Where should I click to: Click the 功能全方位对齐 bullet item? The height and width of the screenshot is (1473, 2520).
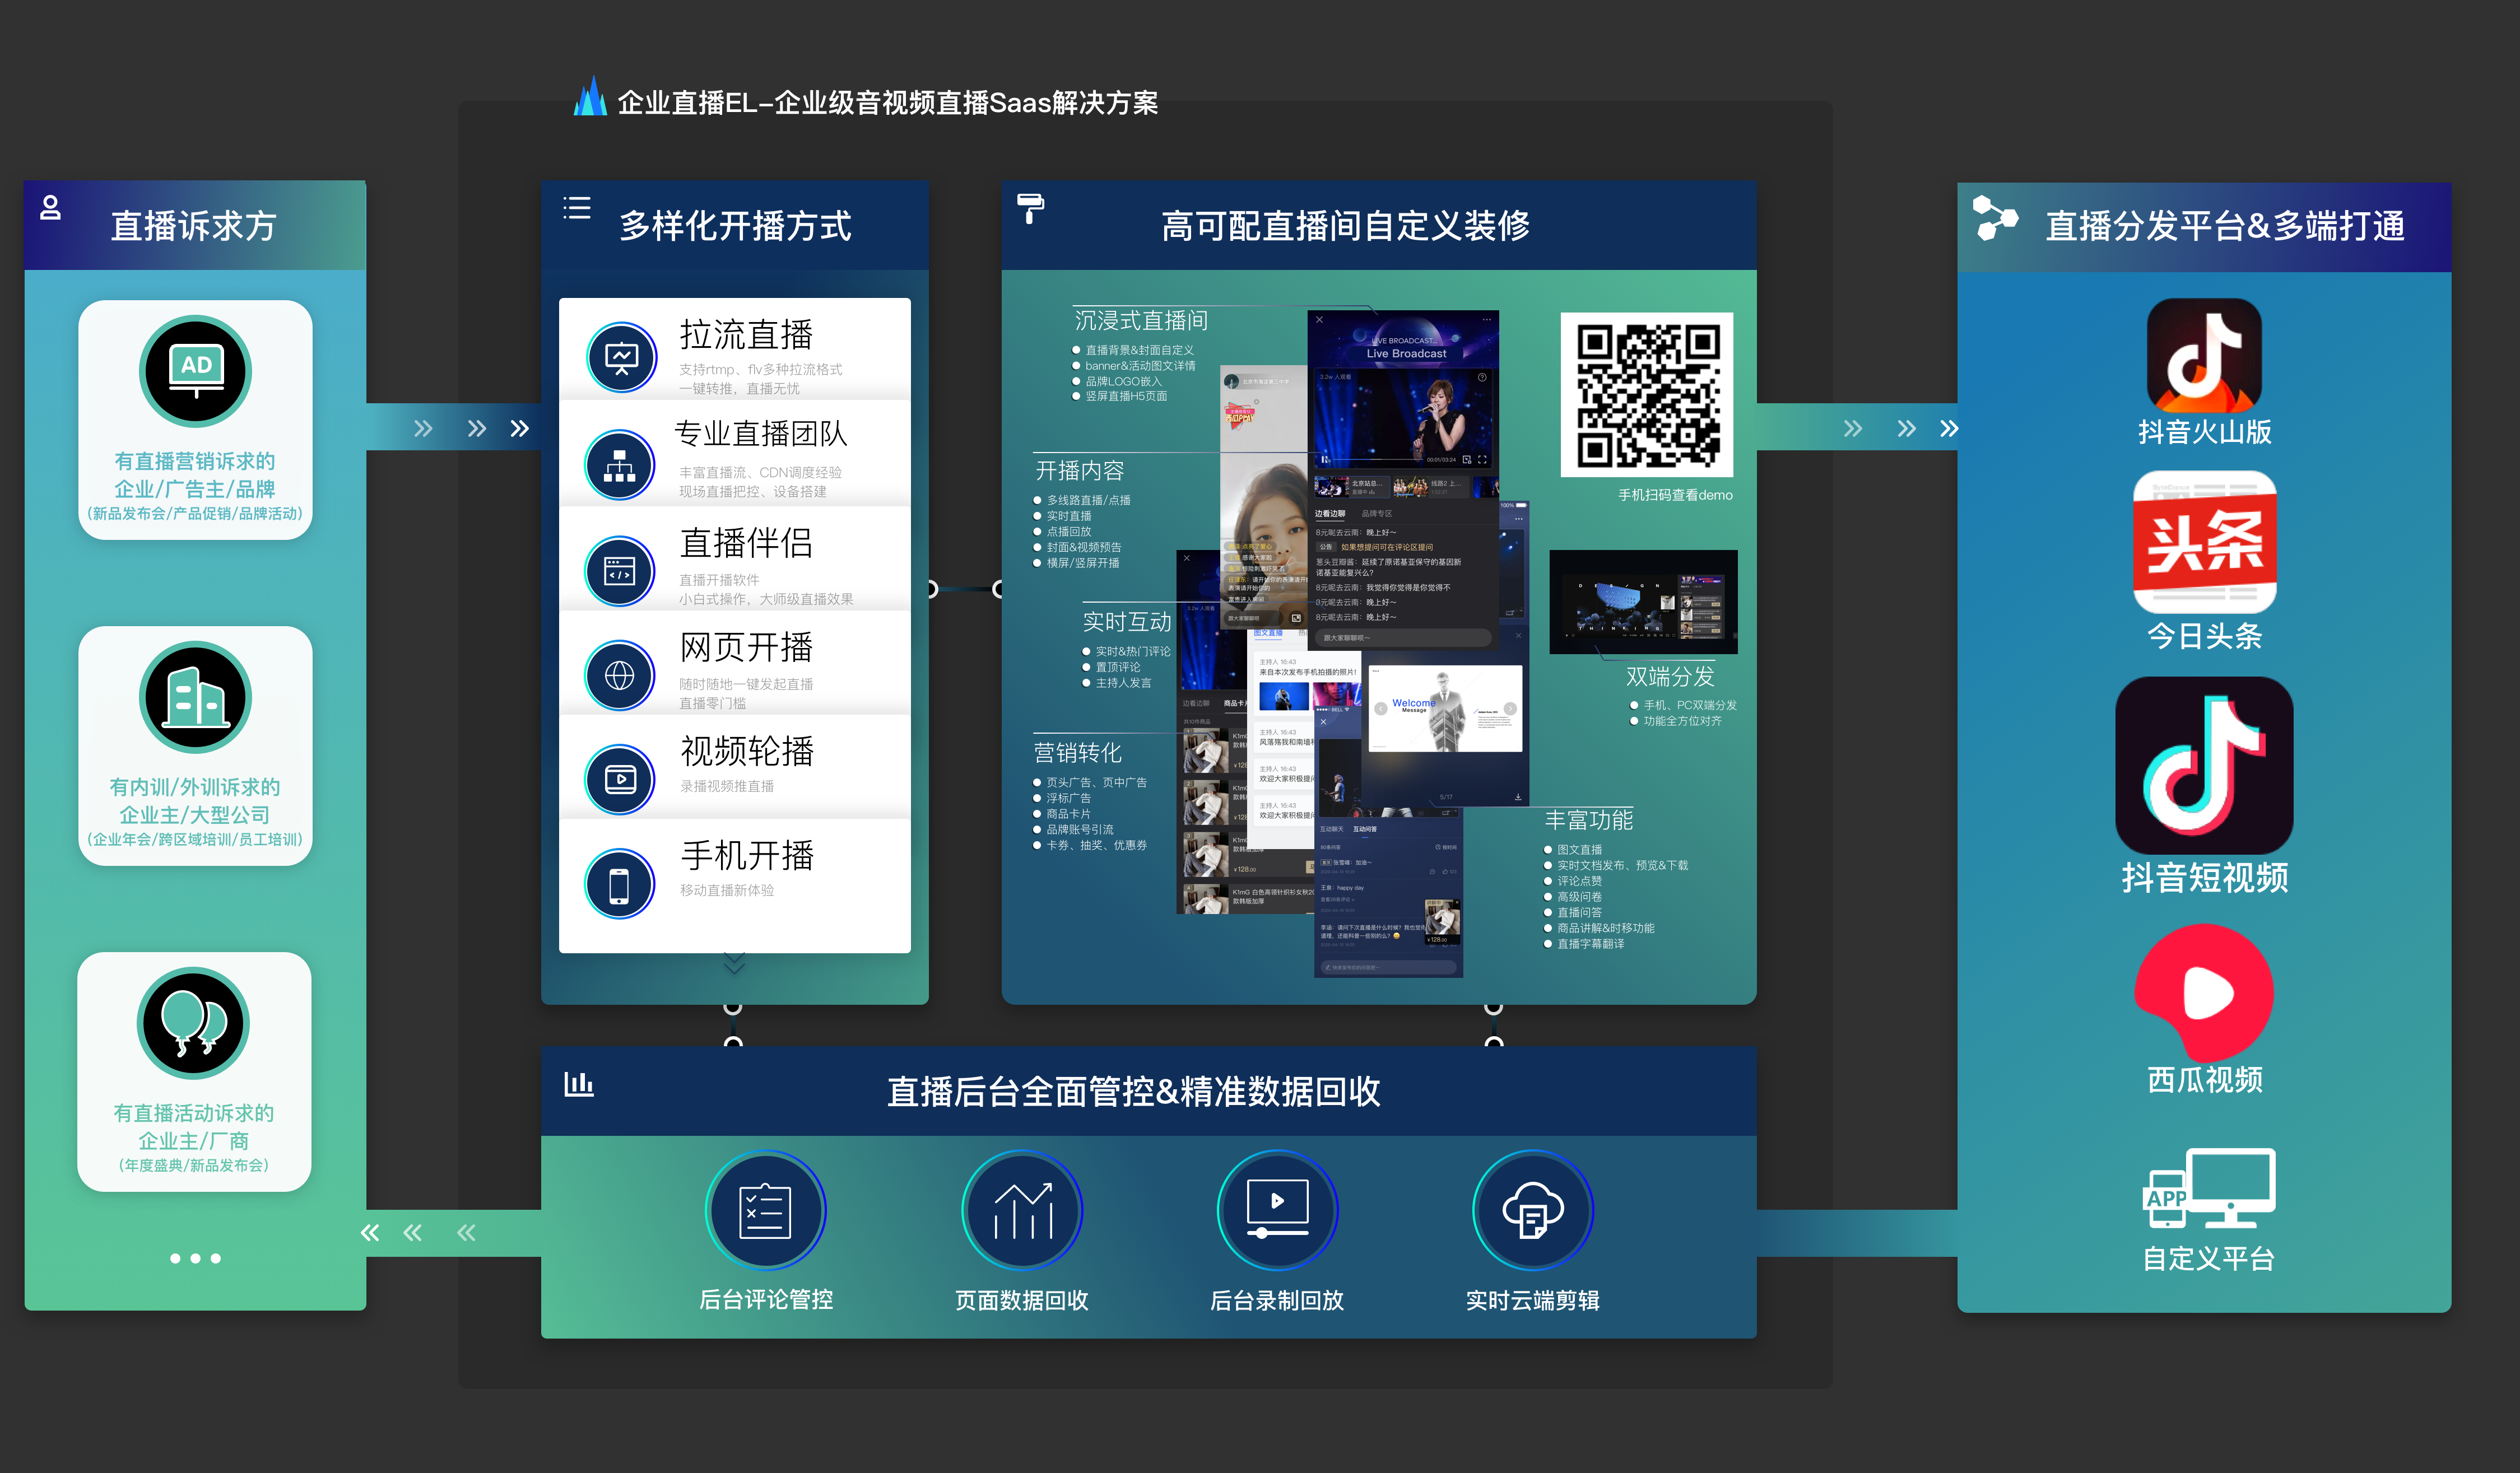(1675, 721)
